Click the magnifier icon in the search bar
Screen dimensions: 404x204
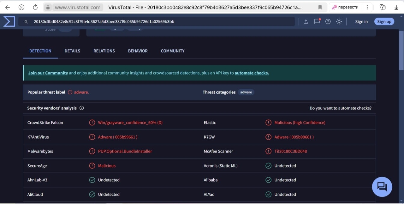[x=26, y=22]
